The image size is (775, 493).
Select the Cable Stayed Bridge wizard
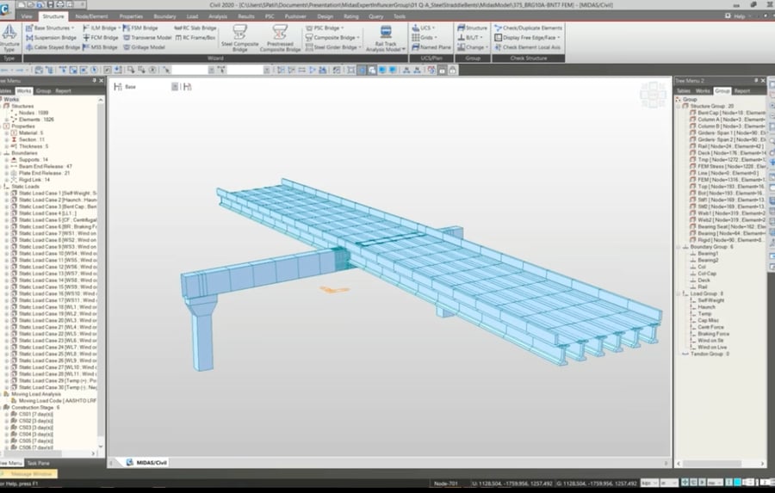pos(51,47)
